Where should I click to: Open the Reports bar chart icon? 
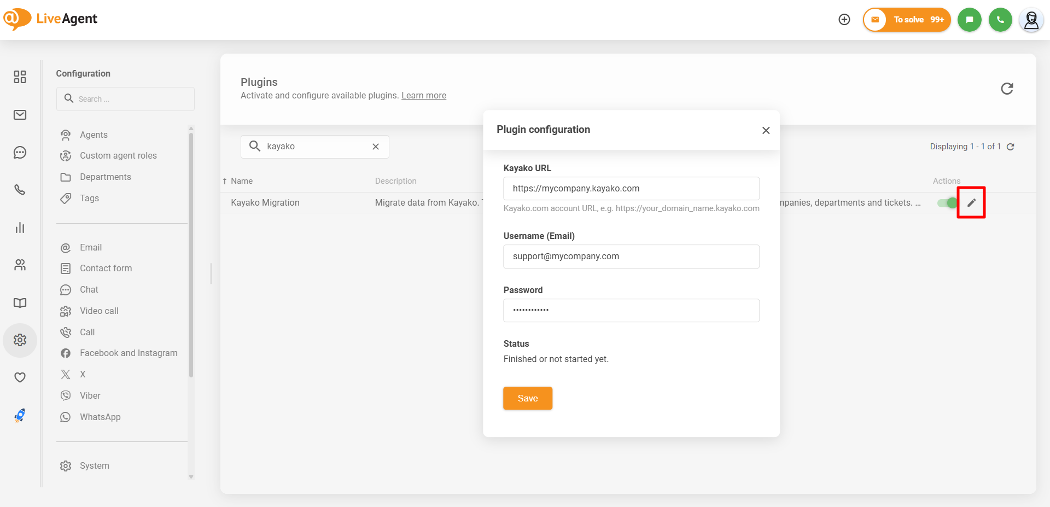click(20, 228)
